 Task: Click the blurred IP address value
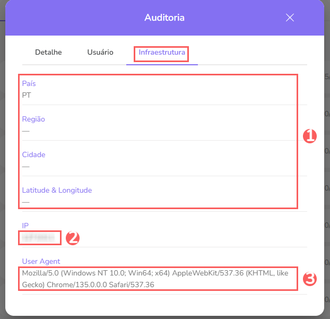click(x=39, y=238)
